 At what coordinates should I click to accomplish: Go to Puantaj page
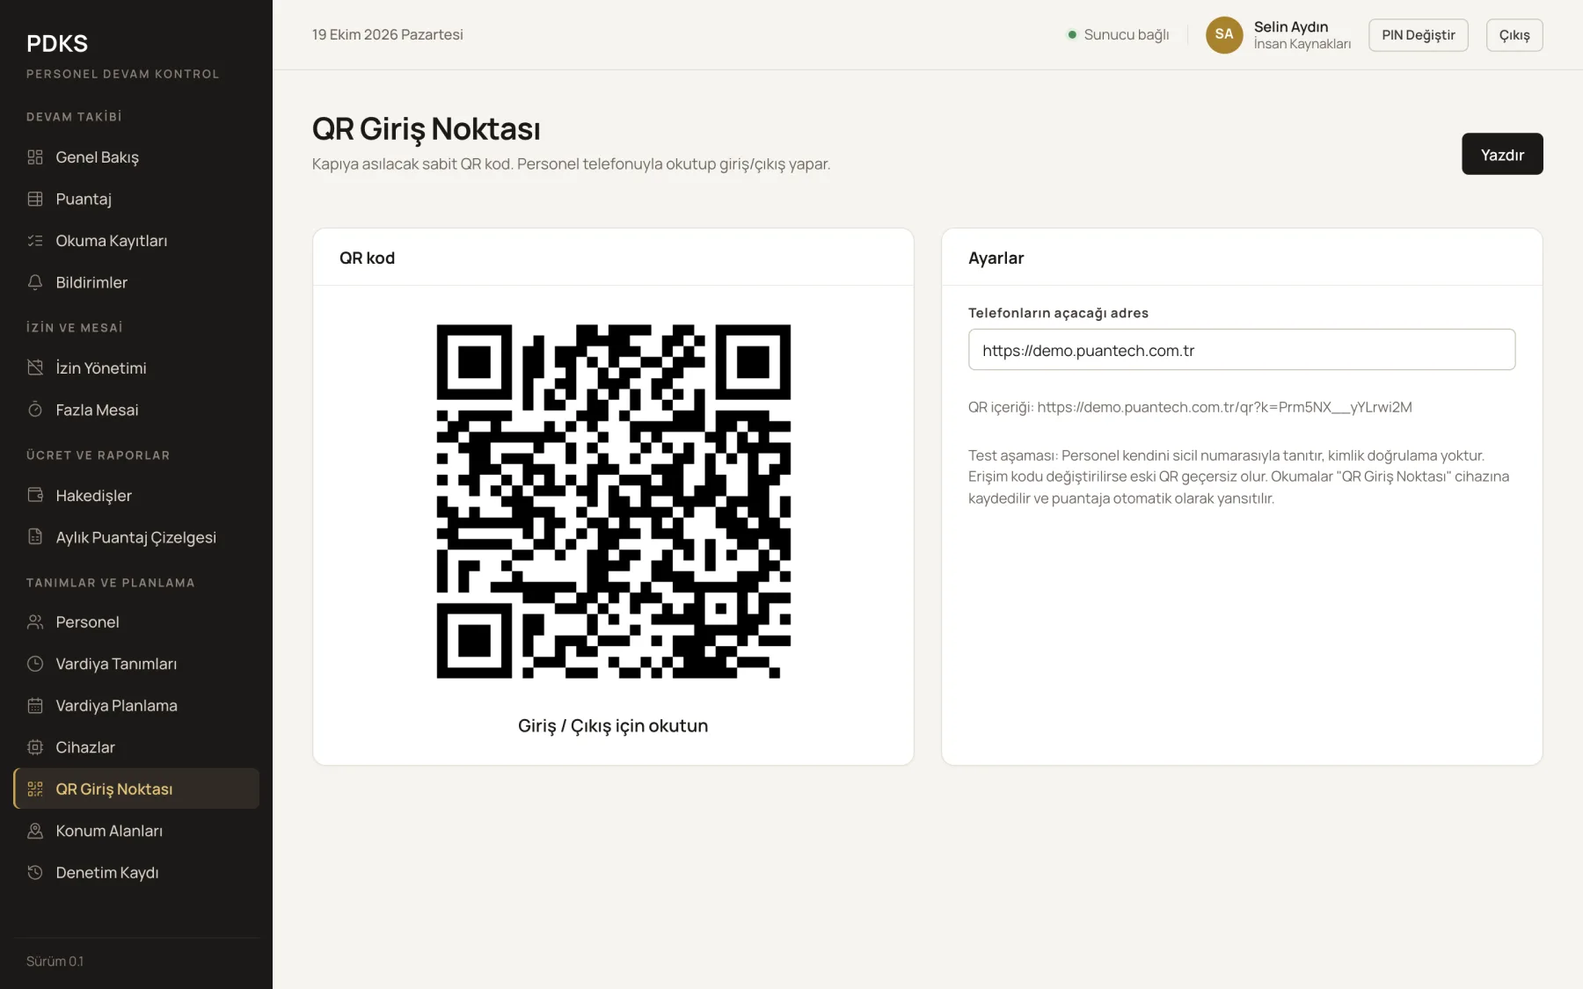[136, 199]
